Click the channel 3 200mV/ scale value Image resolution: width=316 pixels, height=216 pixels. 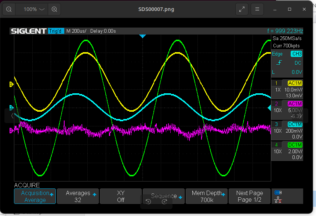click(x=294, y=131)
